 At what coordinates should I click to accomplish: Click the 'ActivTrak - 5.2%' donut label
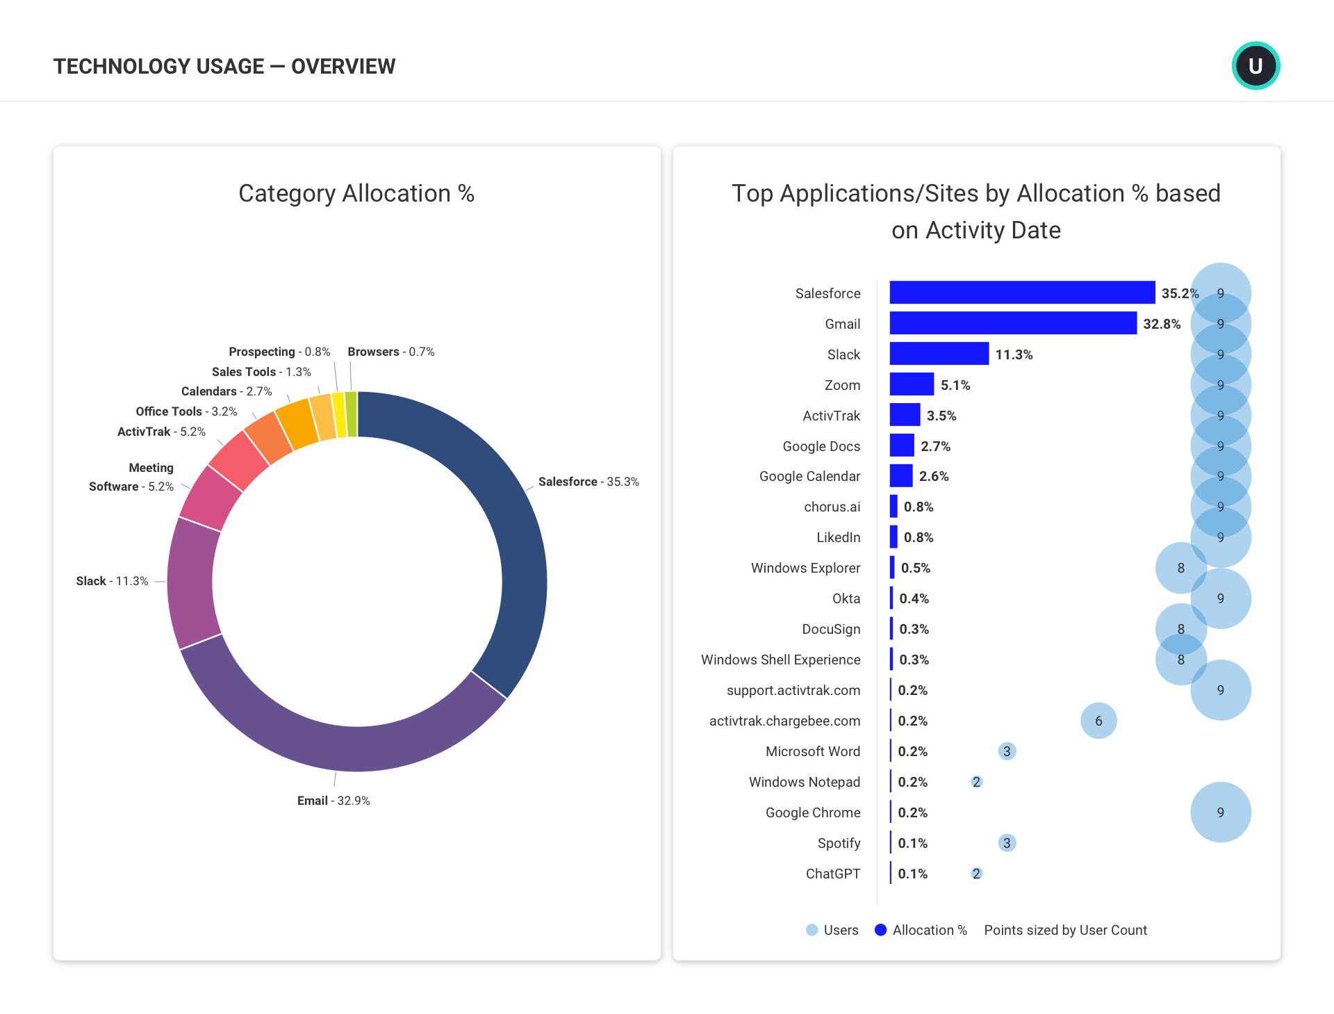tap(161, 432)
